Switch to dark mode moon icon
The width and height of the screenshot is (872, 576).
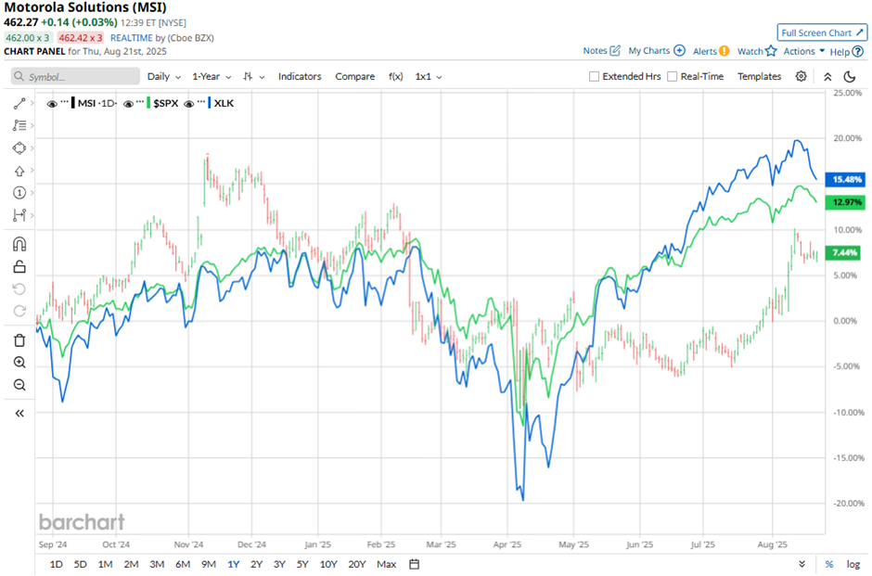[x=849, y=77]
